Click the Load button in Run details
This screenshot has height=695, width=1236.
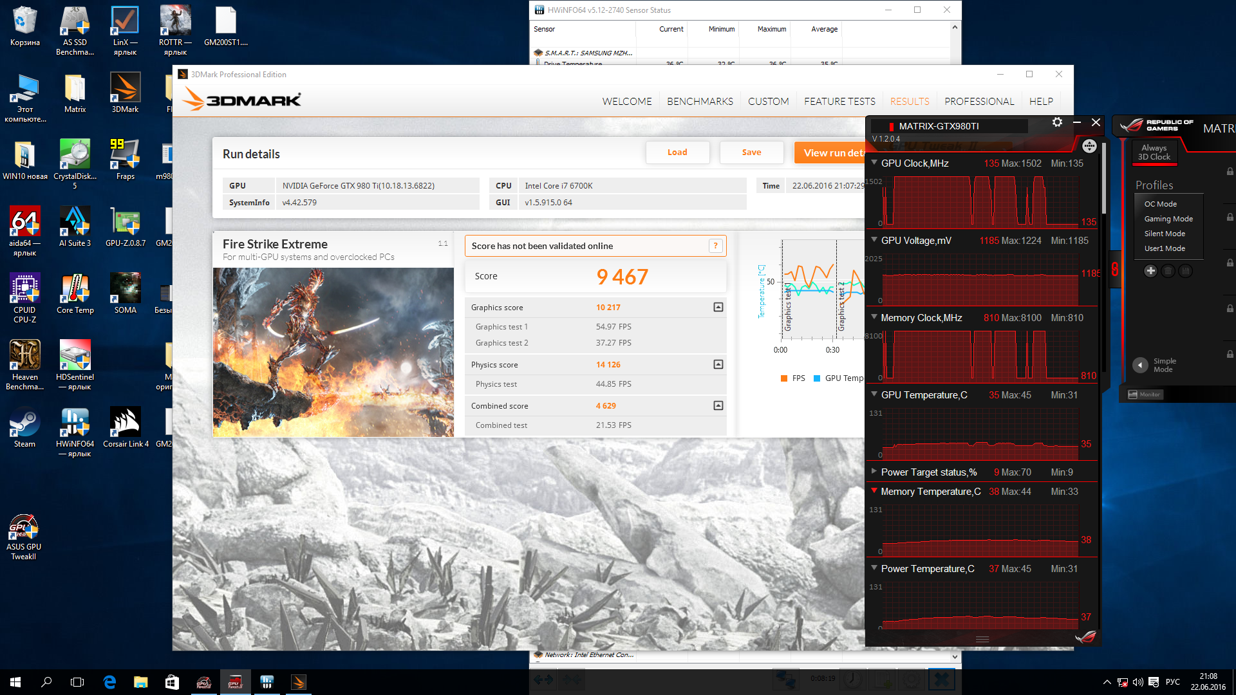pyautogui.click(x=677, y=153)
